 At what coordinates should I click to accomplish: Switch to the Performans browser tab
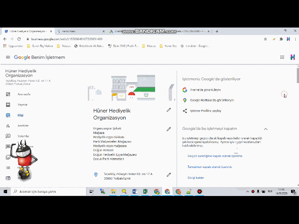[x=81, y=31]
